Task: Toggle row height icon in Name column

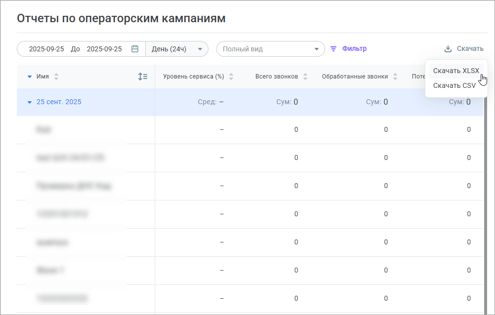Action: 143,77
